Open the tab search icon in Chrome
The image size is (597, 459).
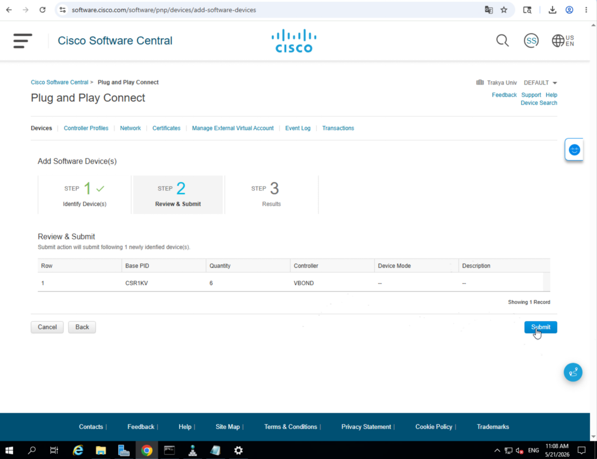(527, 10)
